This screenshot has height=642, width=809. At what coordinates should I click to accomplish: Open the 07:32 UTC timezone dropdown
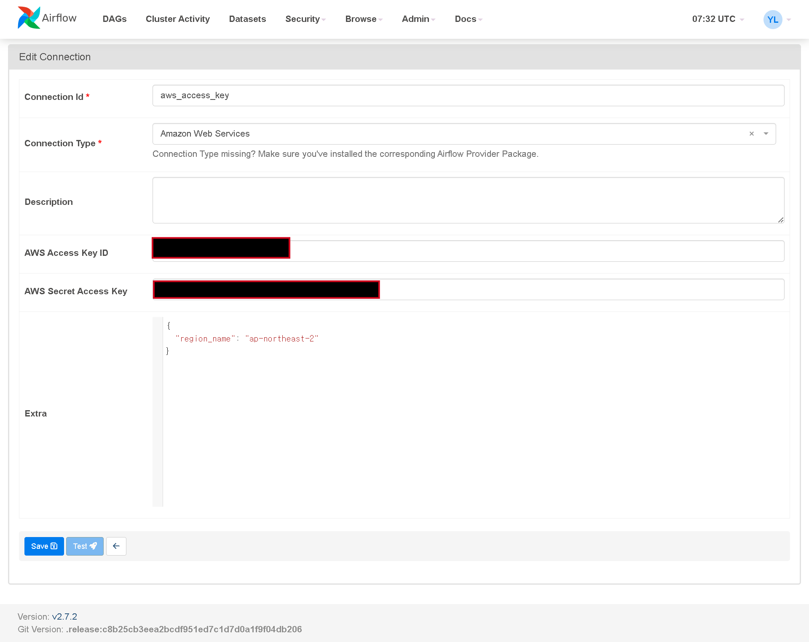click(x=718, y=19)
